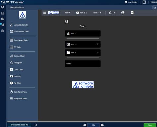The height and width of the screenshot is (127, 157).
Task: Open the notification box icon in header
Action: coord(144,2)
